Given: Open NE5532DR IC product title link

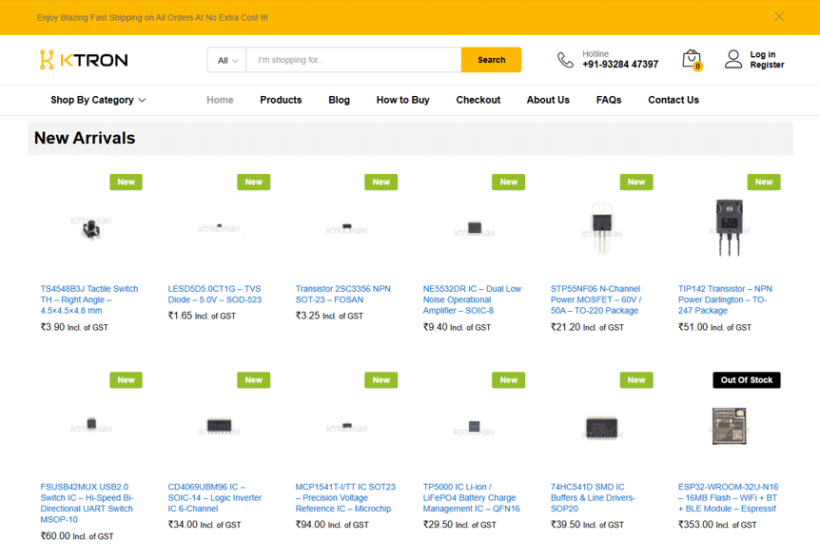Looking at the screenshot, I should tap(472, 299).
